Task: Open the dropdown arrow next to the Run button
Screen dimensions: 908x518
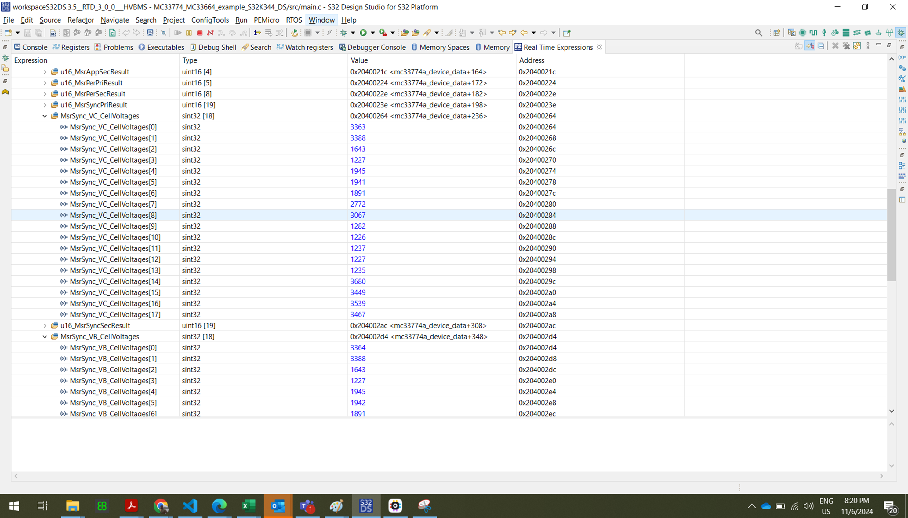Action: tap(373, 33)
